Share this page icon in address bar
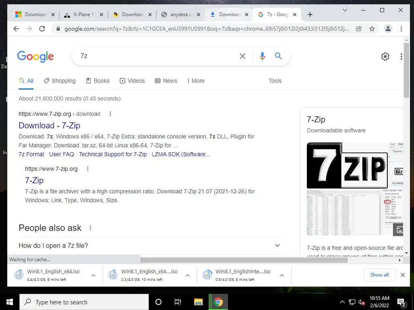The height and width of the screenshot is (310, 414). click(359, 29)
